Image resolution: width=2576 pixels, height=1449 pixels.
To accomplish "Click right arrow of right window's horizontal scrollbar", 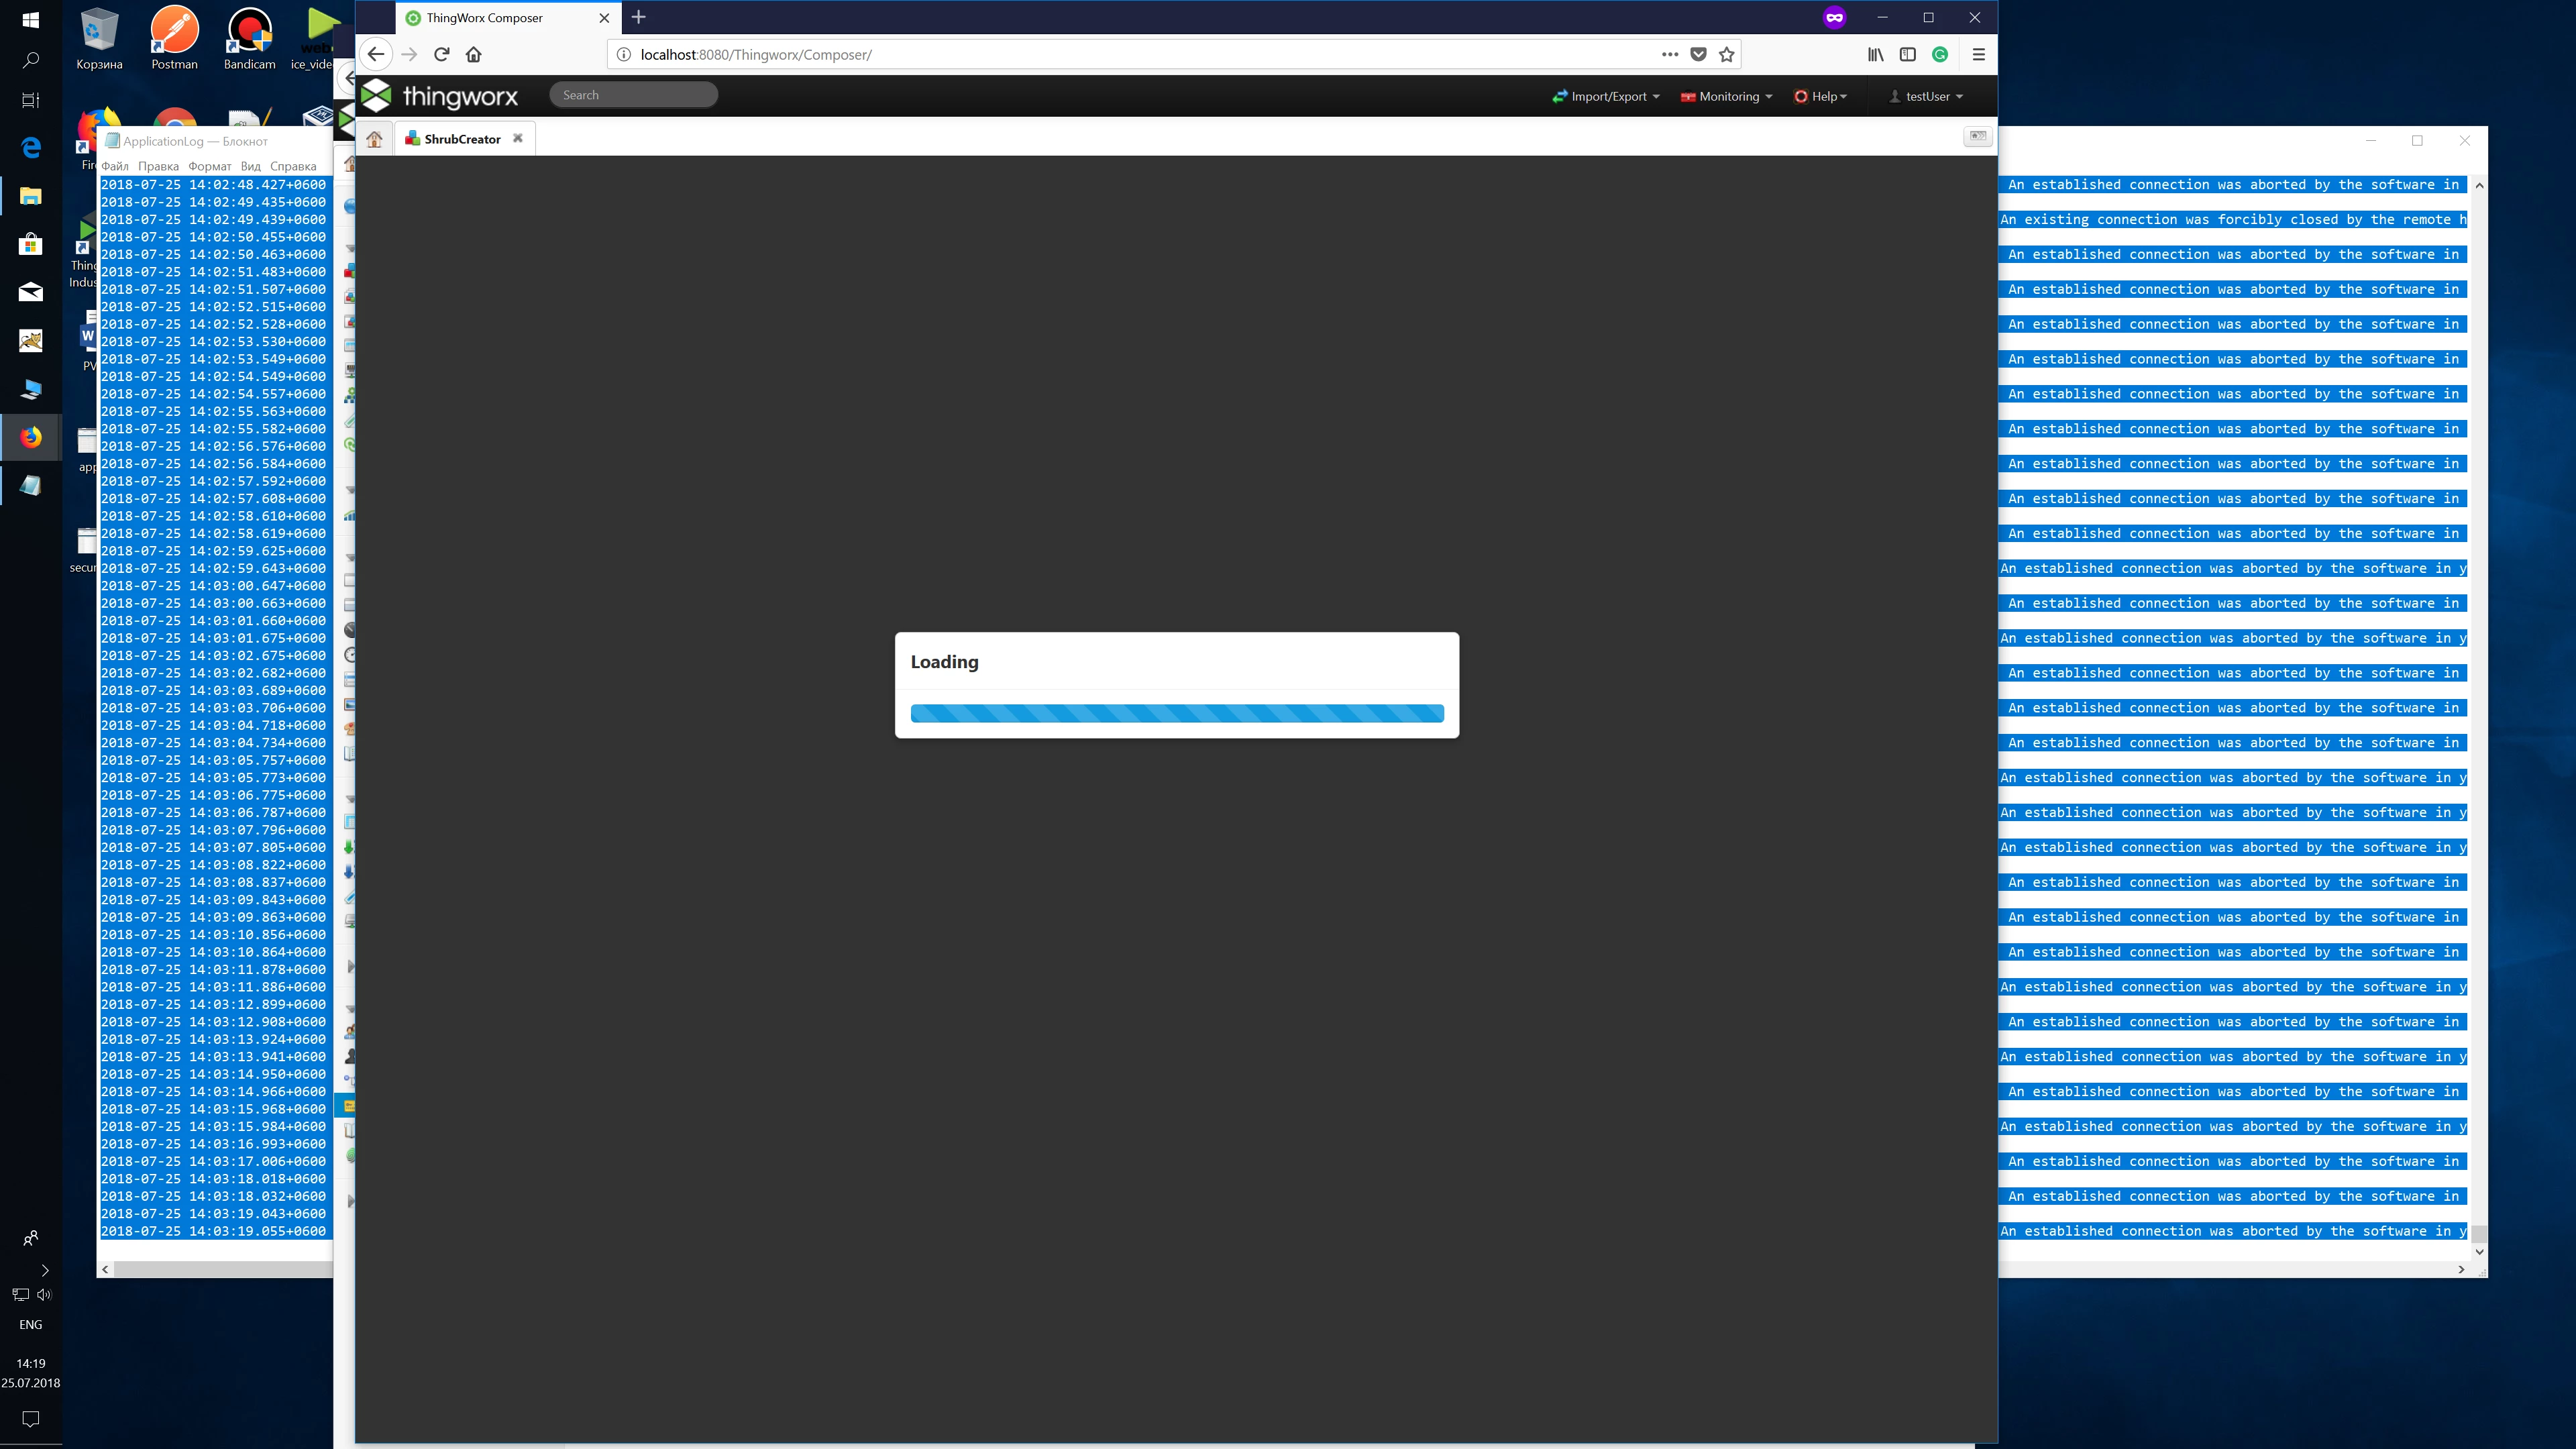I will click(2461, 1269).
